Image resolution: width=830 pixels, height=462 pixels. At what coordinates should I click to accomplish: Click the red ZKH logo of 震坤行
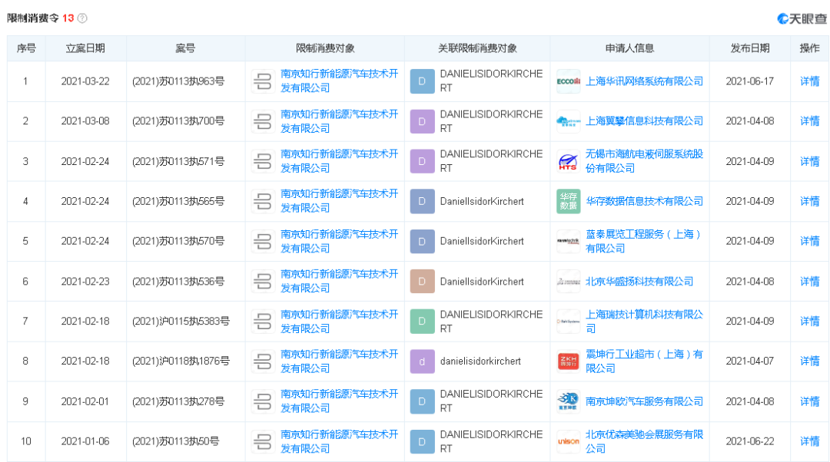(x=568, y=361)
